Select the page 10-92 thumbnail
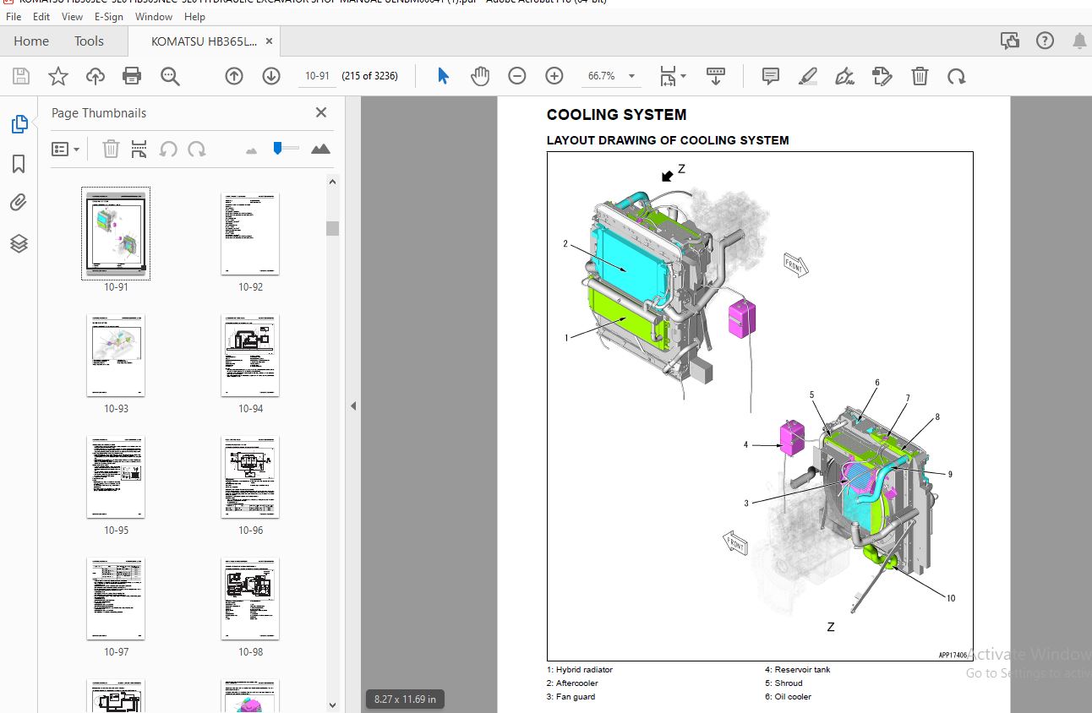The image size is (1092, 713). [250, 233]
